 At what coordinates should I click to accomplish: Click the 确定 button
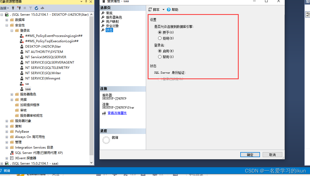coord(250,155)
